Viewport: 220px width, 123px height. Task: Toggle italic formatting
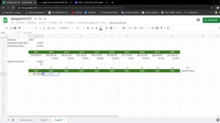pos(92,28)
